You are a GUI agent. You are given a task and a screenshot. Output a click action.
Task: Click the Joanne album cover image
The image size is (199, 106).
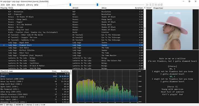(x=172, y=29)
